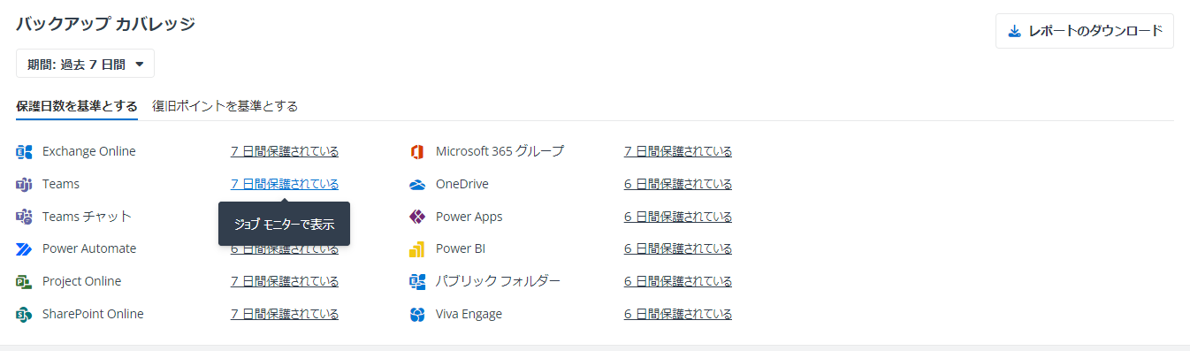Click the Project Online icon

(x=24, y=282)
